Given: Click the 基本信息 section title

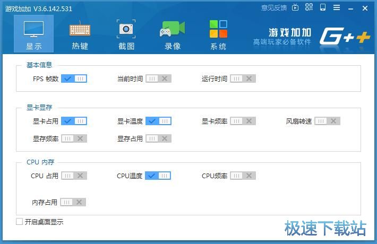Looking at the screenshot, I should point(39,65).
